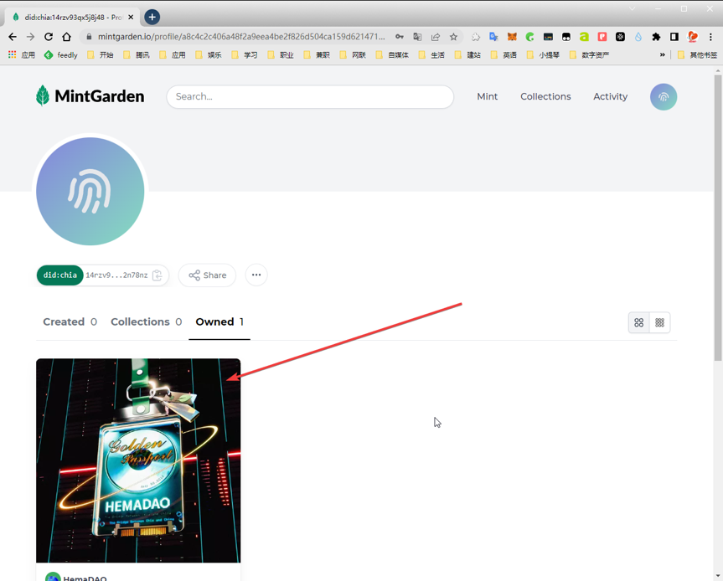Switch to the Collections 0 tab

[146, 321]
